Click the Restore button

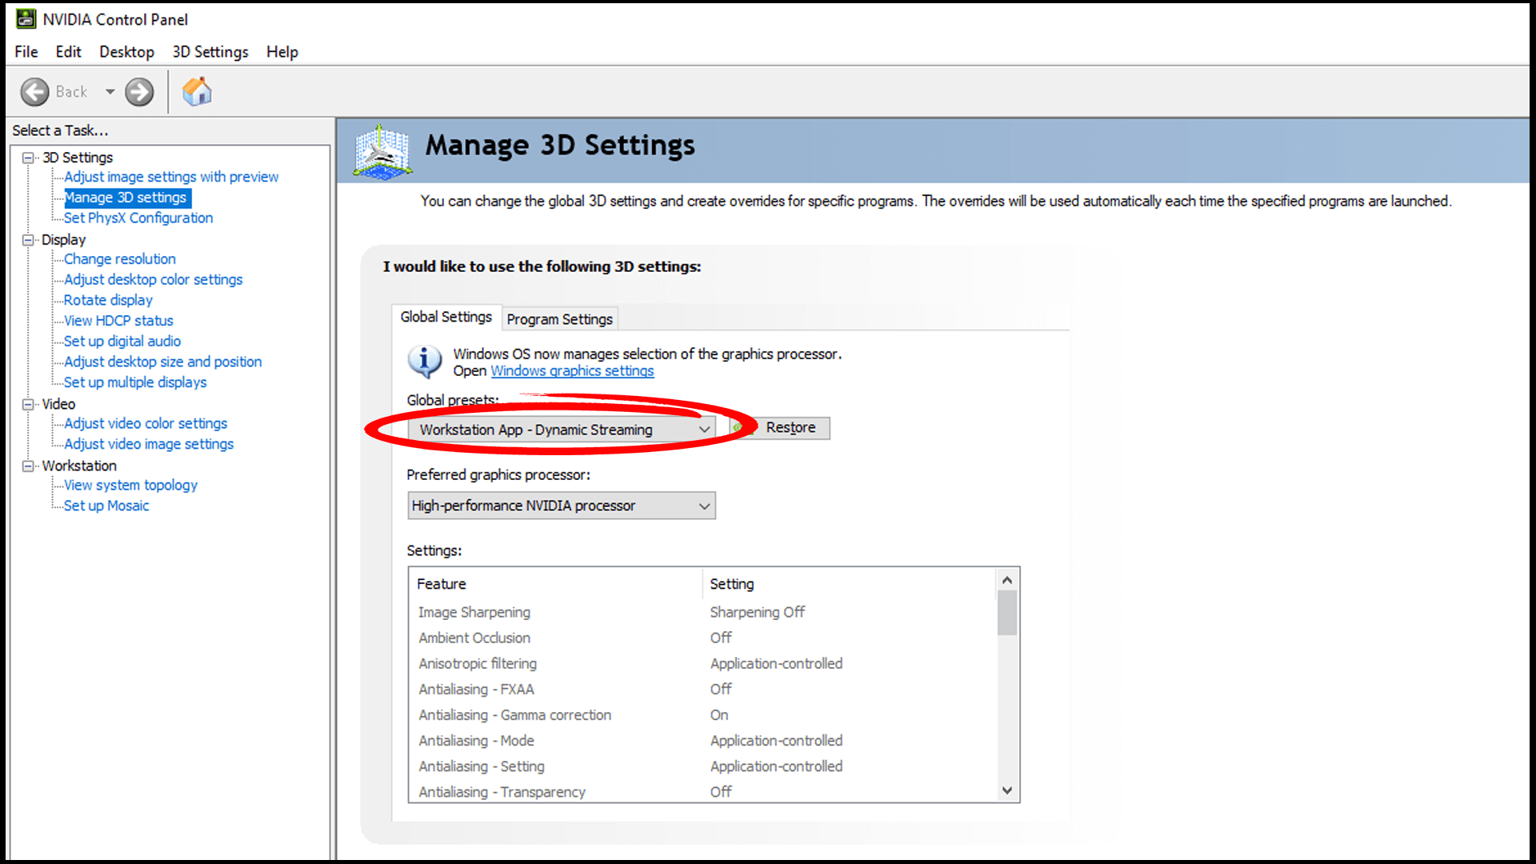pos(780,428)
